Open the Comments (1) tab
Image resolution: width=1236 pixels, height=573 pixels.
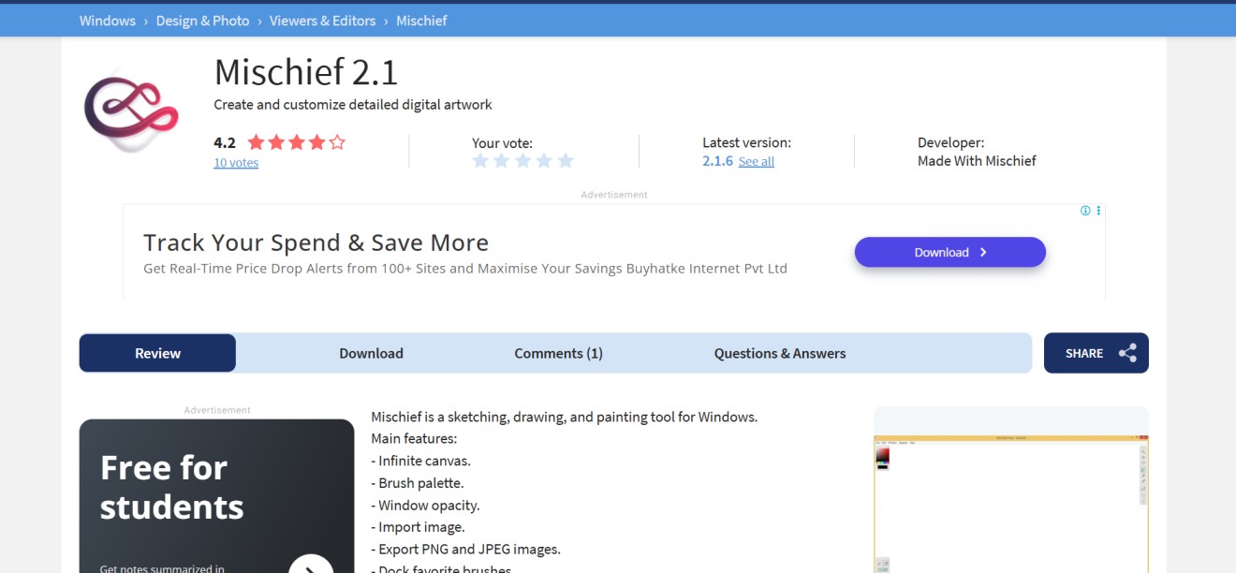[558, 353]
